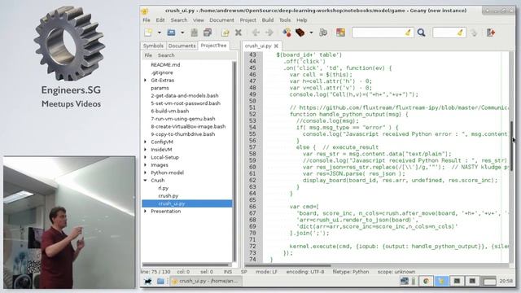The image size is (521, 293).
Task: Open the File menu in menu bar
Action: [147, 20]
